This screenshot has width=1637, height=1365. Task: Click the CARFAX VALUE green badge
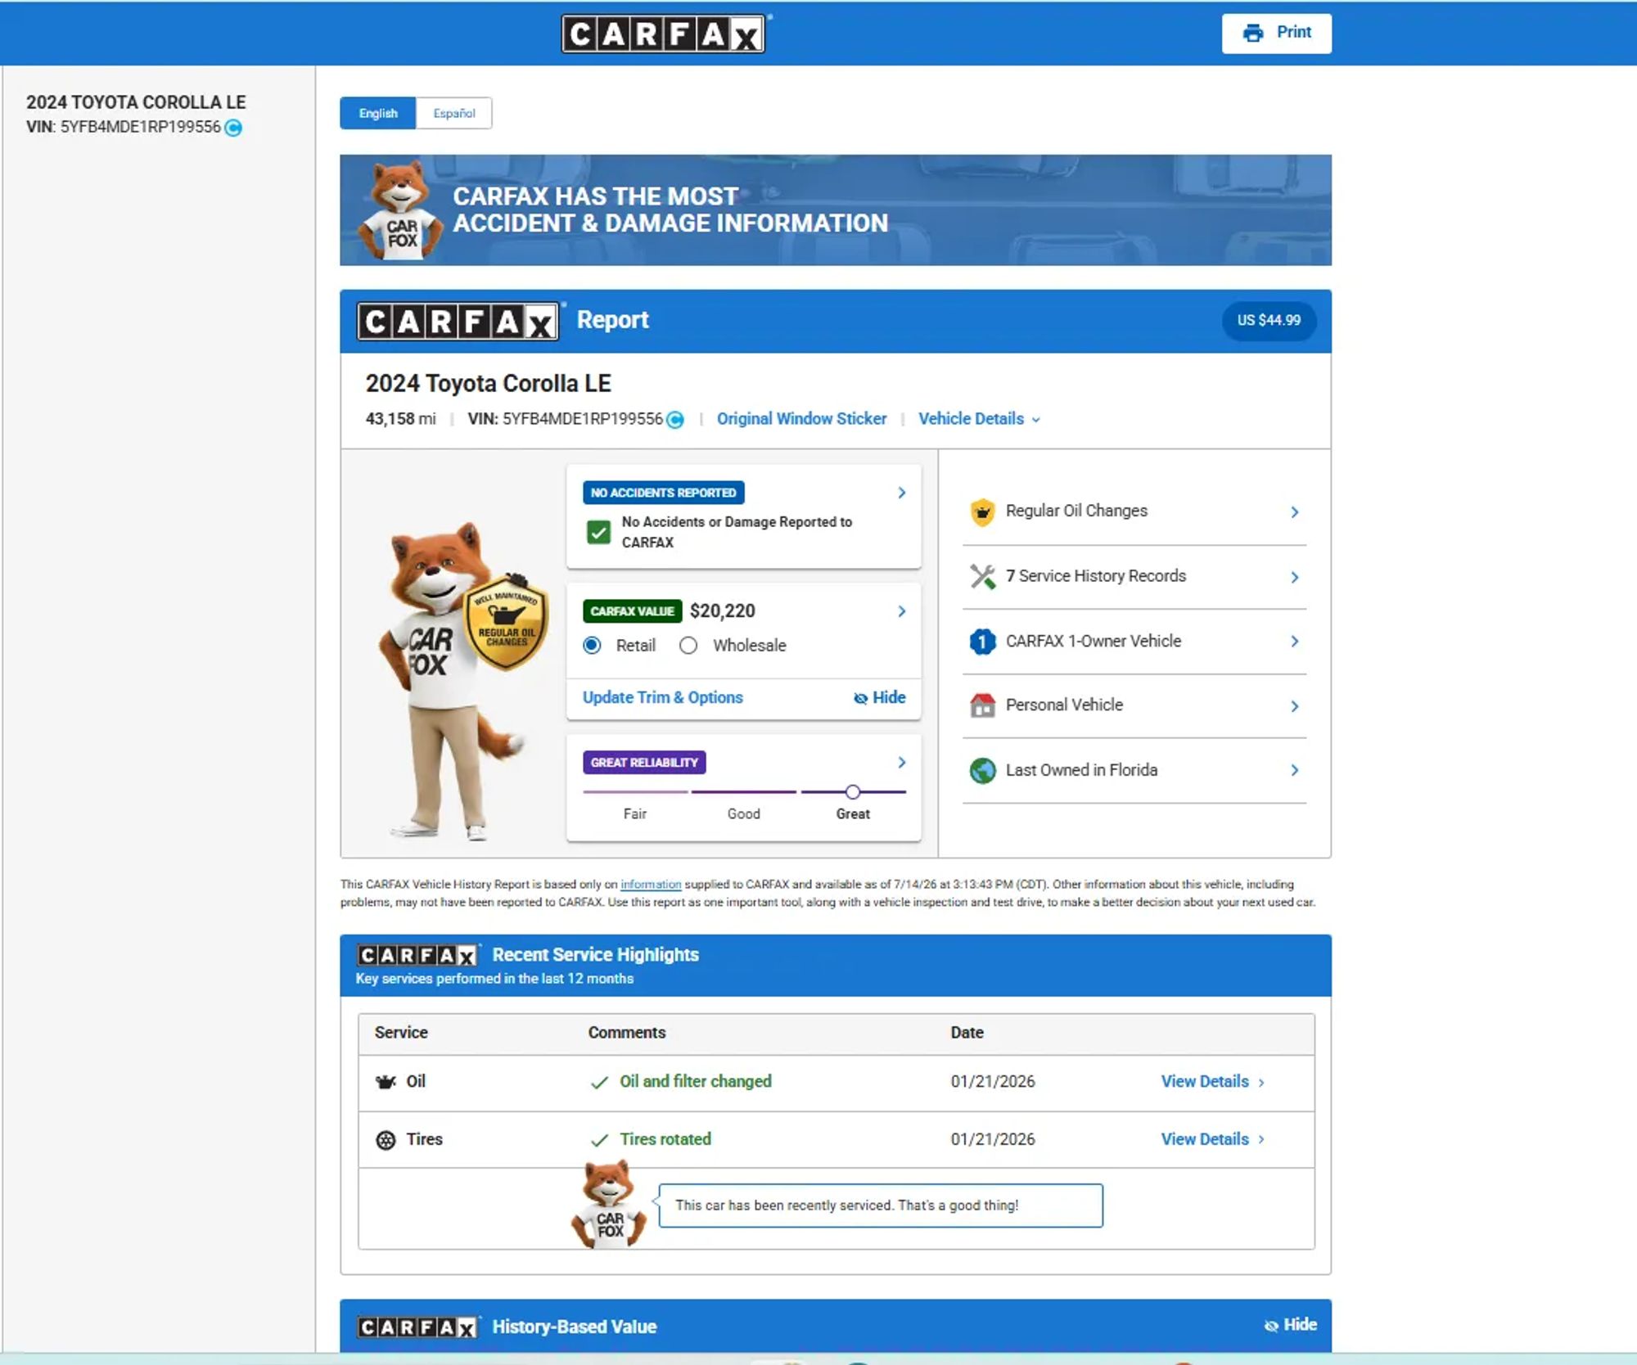pyautogui.click(x=632, y=611)
